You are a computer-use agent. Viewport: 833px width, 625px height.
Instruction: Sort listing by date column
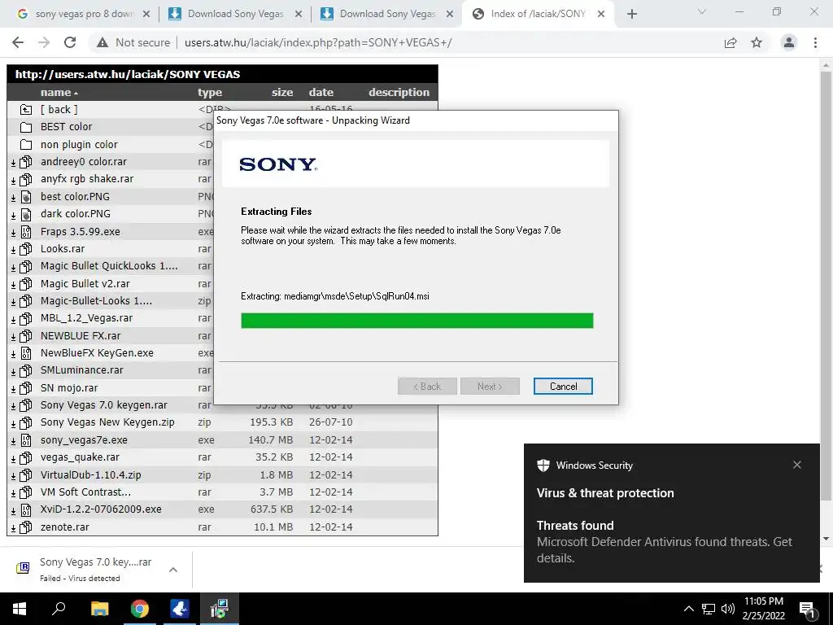click(x=321, y=93)
